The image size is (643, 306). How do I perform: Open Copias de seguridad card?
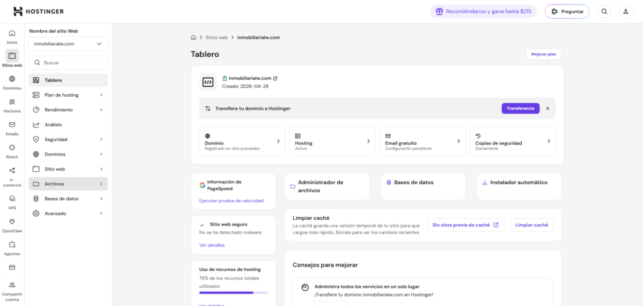click(512, 141)
